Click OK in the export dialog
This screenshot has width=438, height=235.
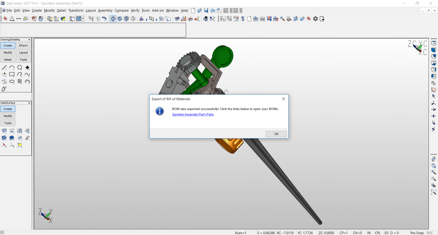coord(276,134)
